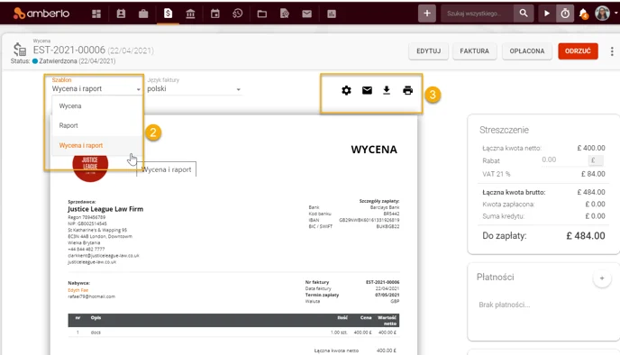
Task: Click the estimate number EST-2021-00006 title
Action: click(x=69, y=50)
